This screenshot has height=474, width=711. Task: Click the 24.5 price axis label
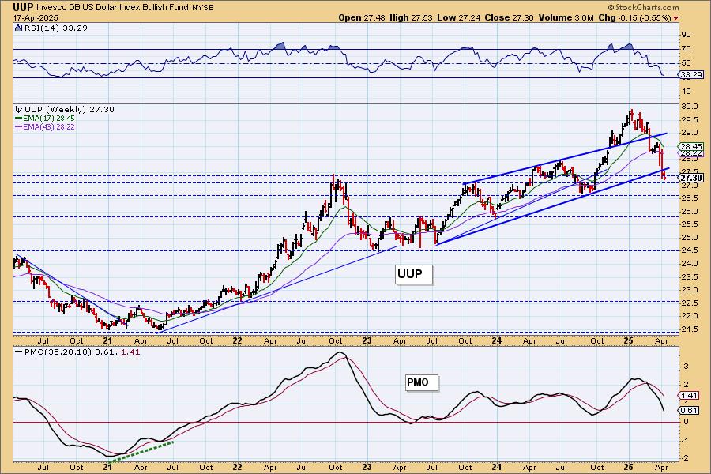[x=690, y=250]
